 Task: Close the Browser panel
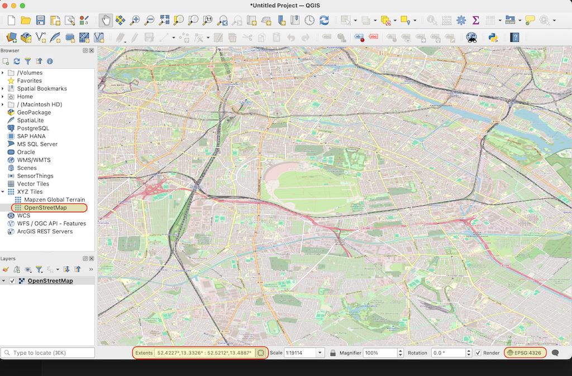coord(92,51)
